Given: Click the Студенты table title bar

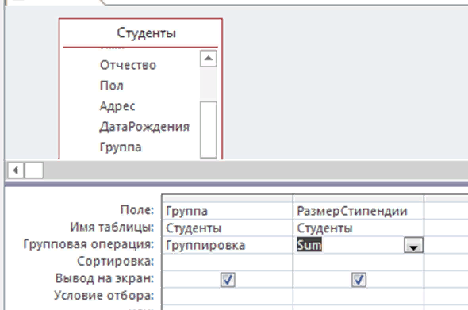Looking at the screenshot, I should point(140,33).
